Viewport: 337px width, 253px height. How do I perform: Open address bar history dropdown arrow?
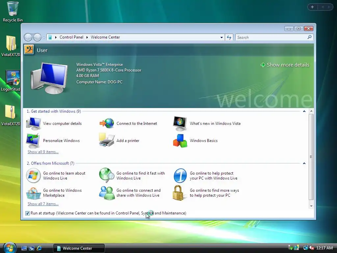[x=221, y=38]
